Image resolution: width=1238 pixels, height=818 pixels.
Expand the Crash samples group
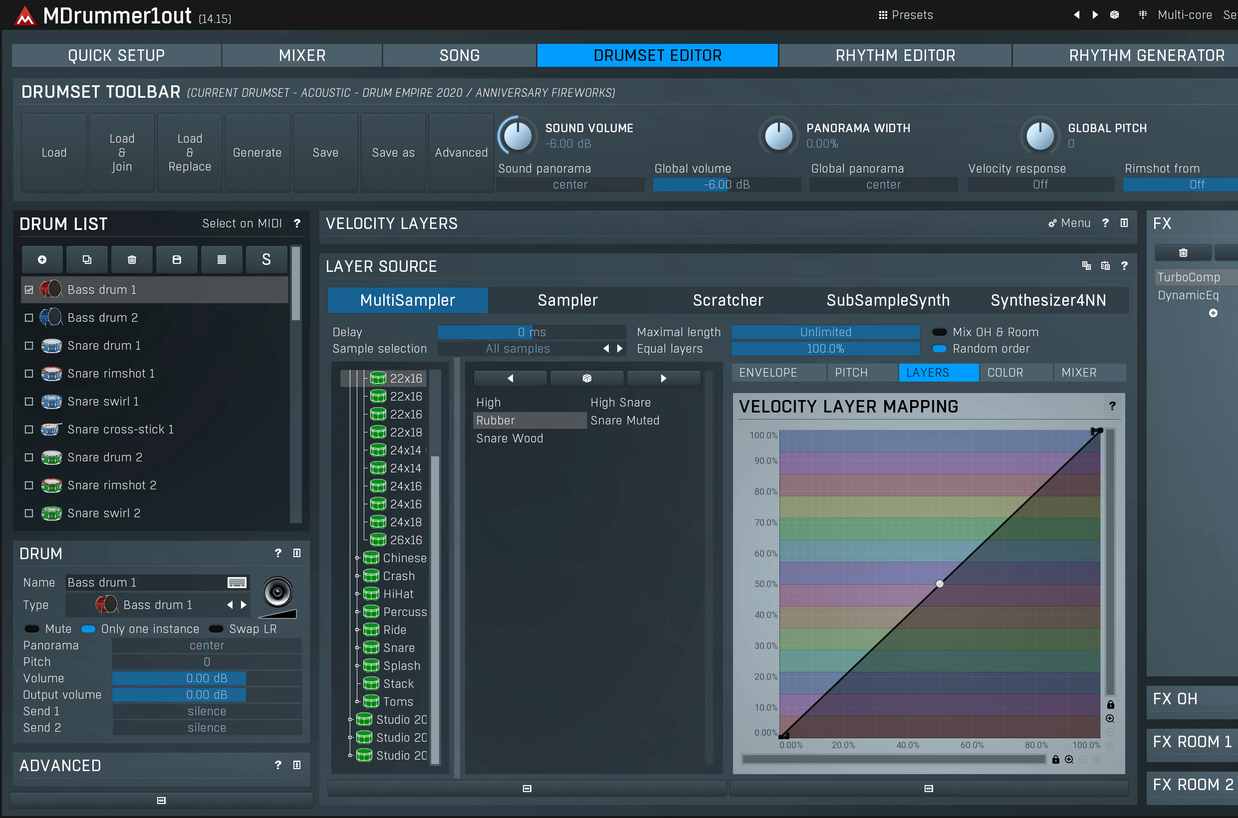point(357,576)
